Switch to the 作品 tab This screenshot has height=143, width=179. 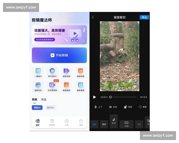click(44, 100)
